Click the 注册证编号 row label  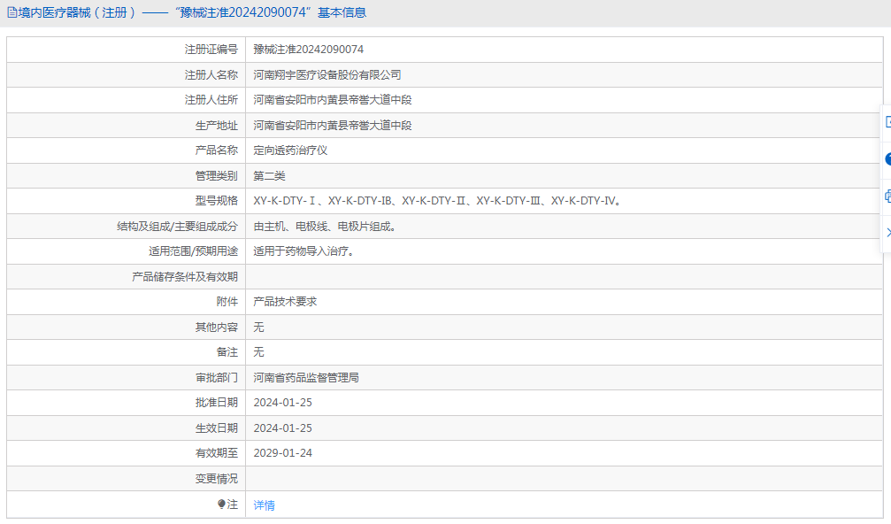[211, 50]
